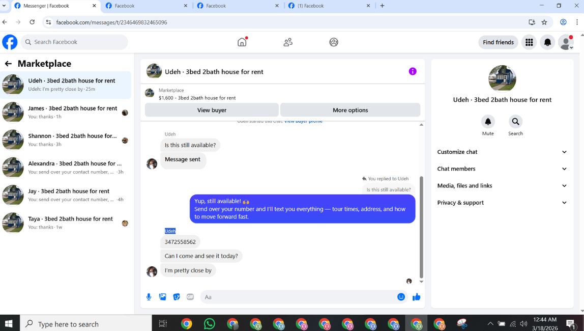Mute this chat with the bell icon
584x331 pixels.
coord(488,122)
